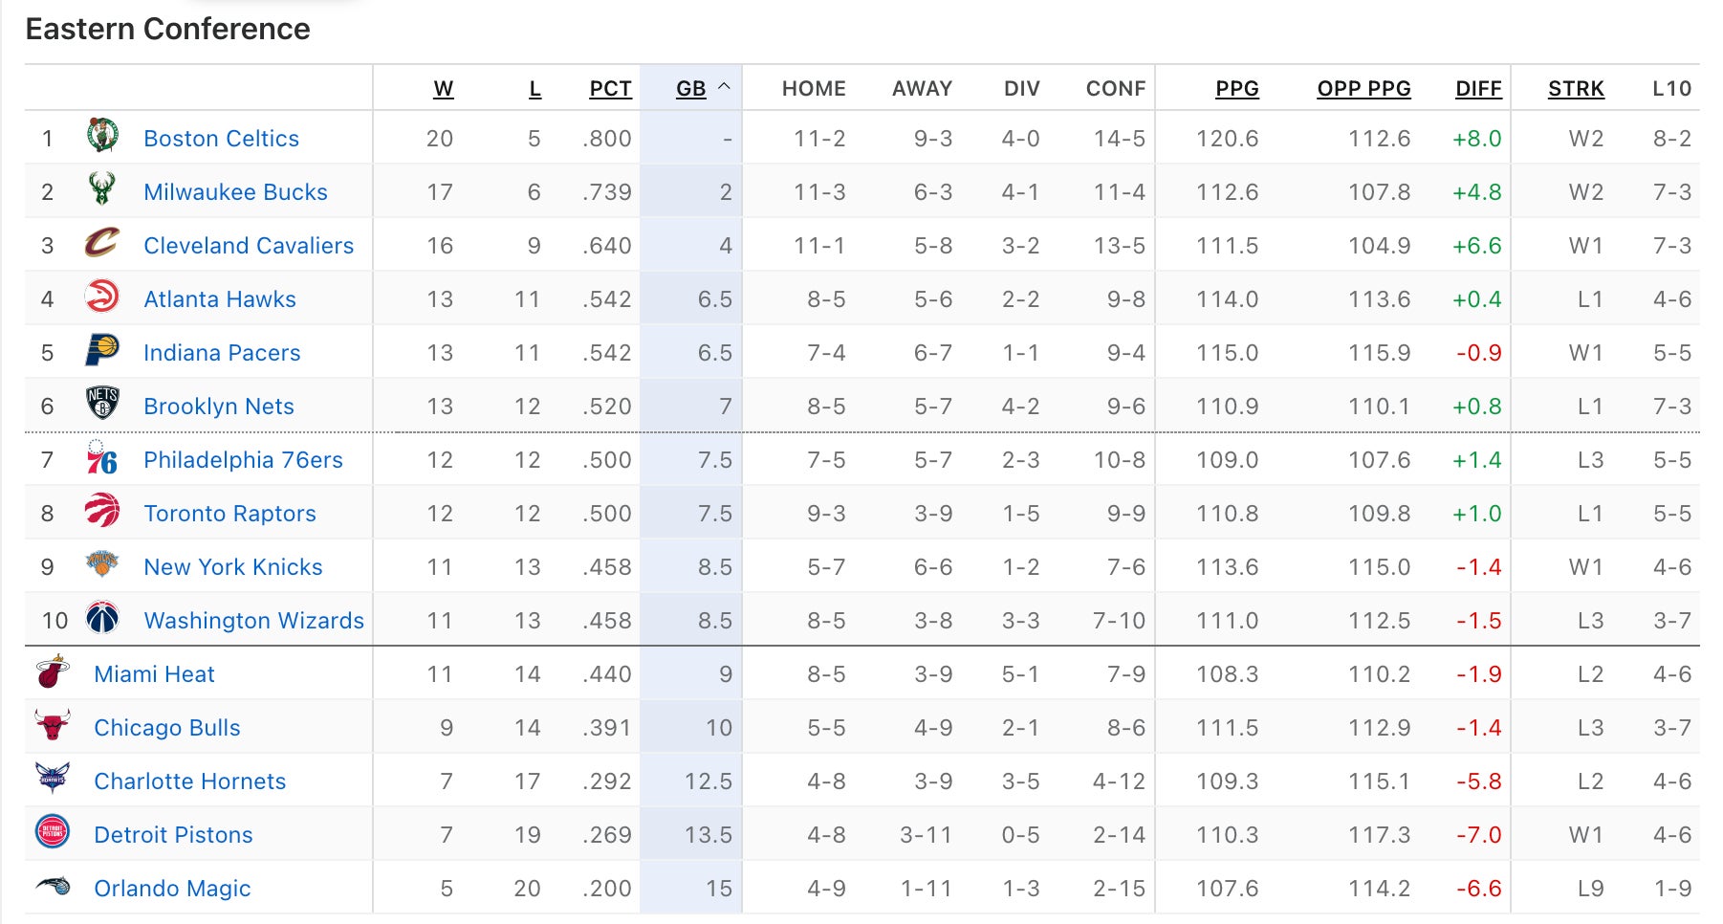Click the Milwaukee Bucks deer logo
The height and width of the screenshot is (924, 1723).
click(102, 189)
